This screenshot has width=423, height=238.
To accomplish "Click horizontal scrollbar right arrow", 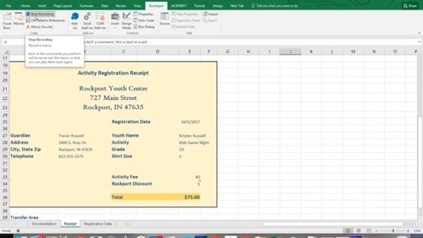I will pyautogui.click(x=415, y=224).
